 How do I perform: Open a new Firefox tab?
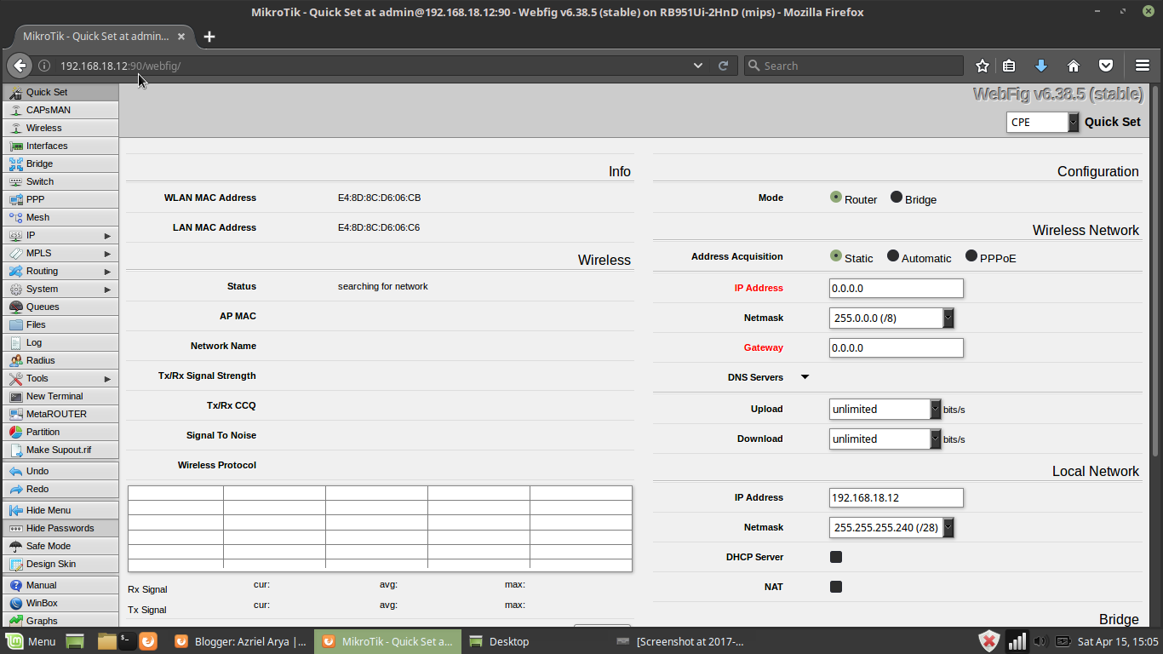point(209,37)
